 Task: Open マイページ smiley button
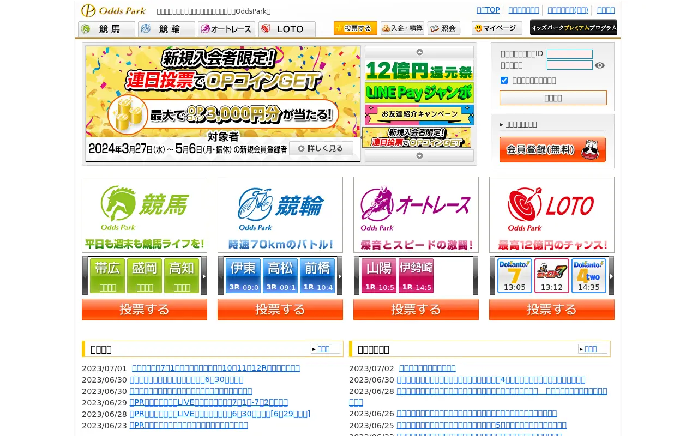497,28
